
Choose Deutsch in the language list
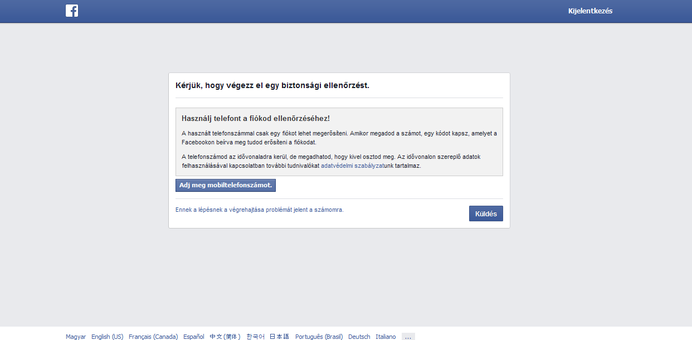(359, 337)
